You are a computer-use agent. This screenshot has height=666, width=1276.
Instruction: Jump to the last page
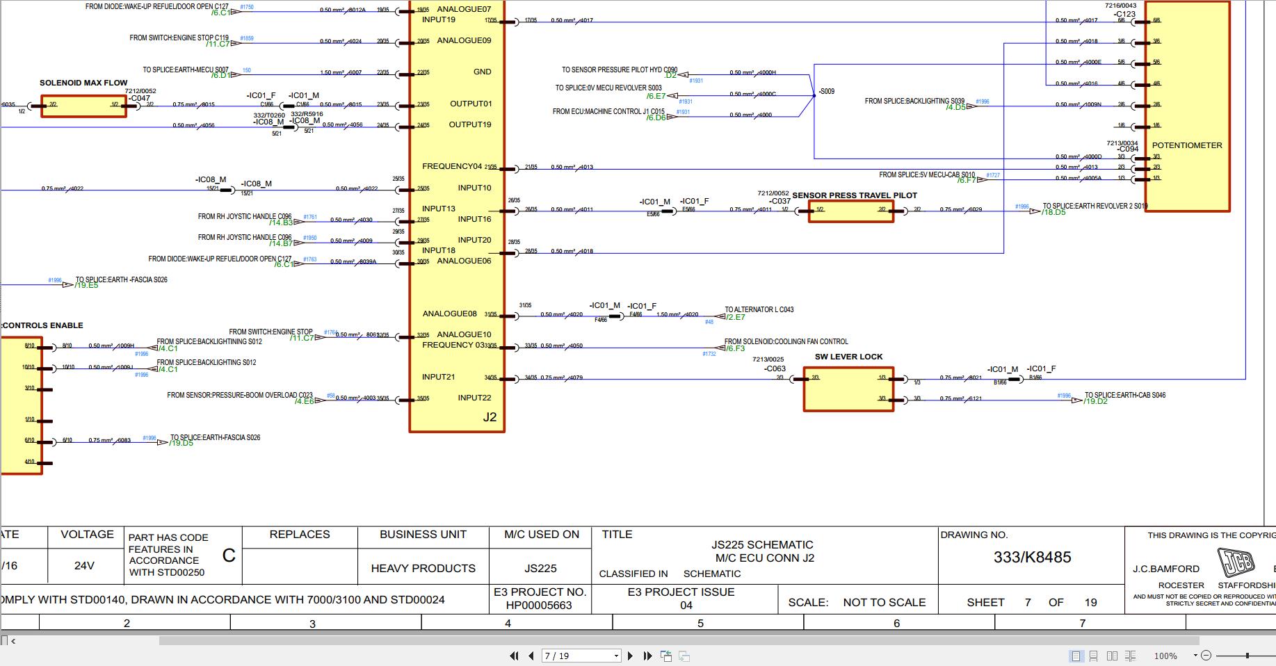(648, 656)
